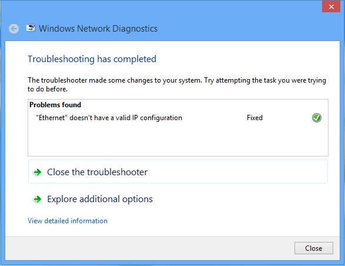The height and width of the screenshot is (266, 345).
Task: Click the Troubleshooting has completed heading
Action: [x=92, y=59]
